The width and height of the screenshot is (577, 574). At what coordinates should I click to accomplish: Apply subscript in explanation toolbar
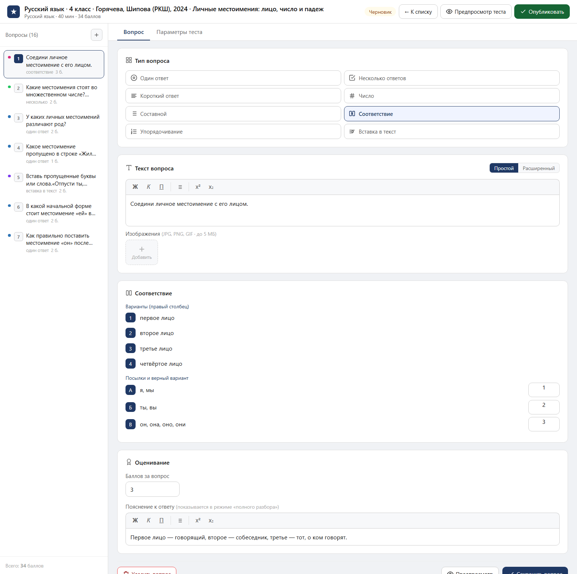click(211, 521)
